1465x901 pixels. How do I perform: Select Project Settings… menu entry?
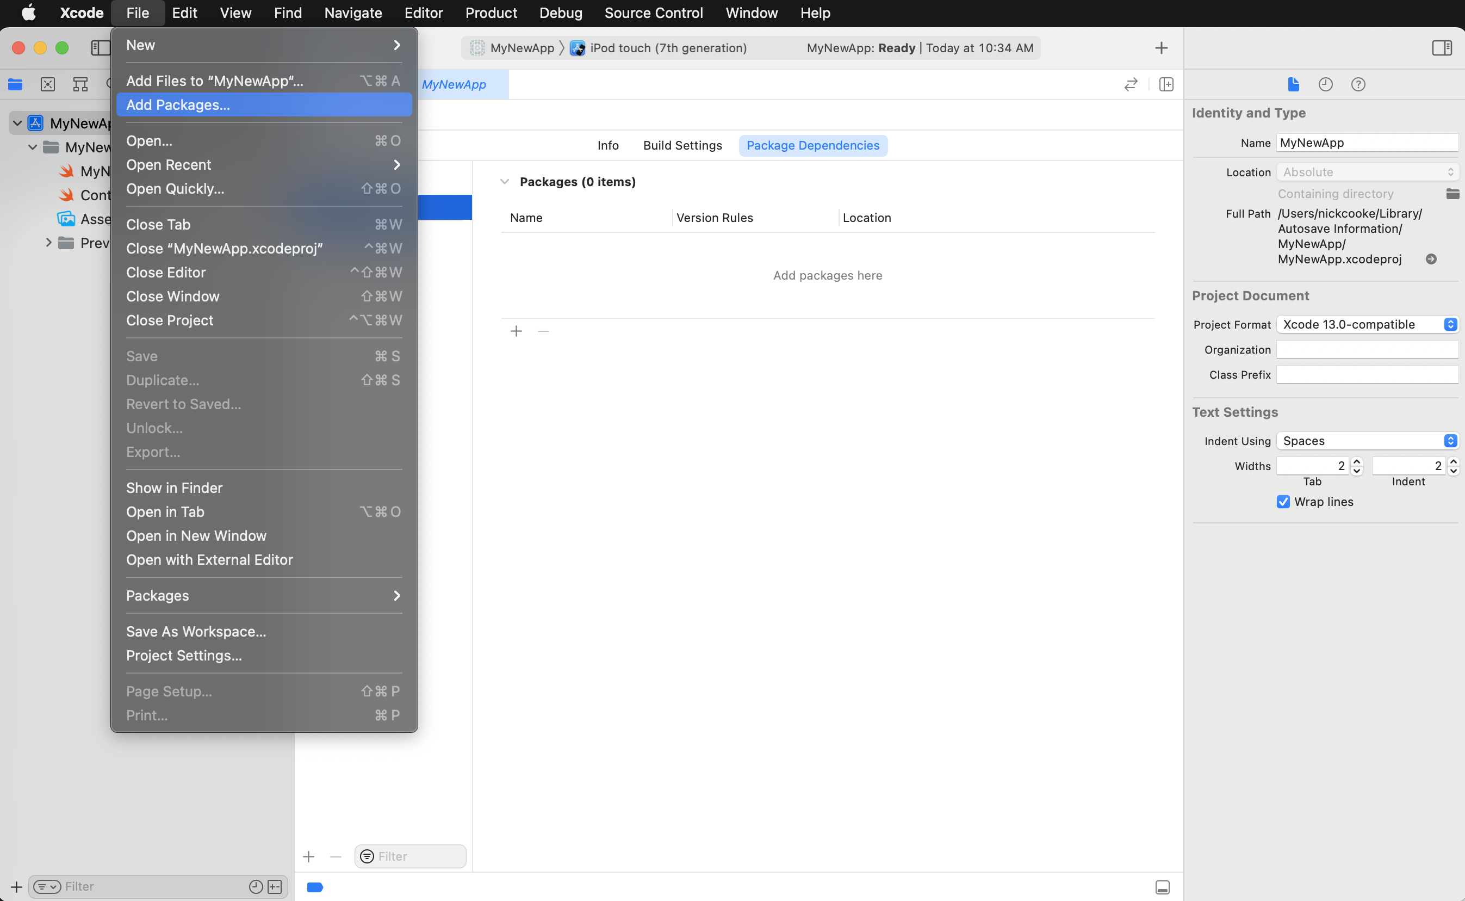click(184, 656)
